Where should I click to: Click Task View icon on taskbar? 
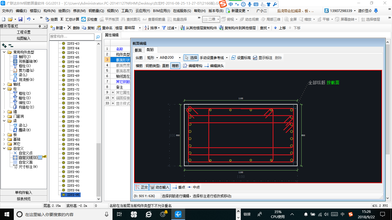point(119,214)
